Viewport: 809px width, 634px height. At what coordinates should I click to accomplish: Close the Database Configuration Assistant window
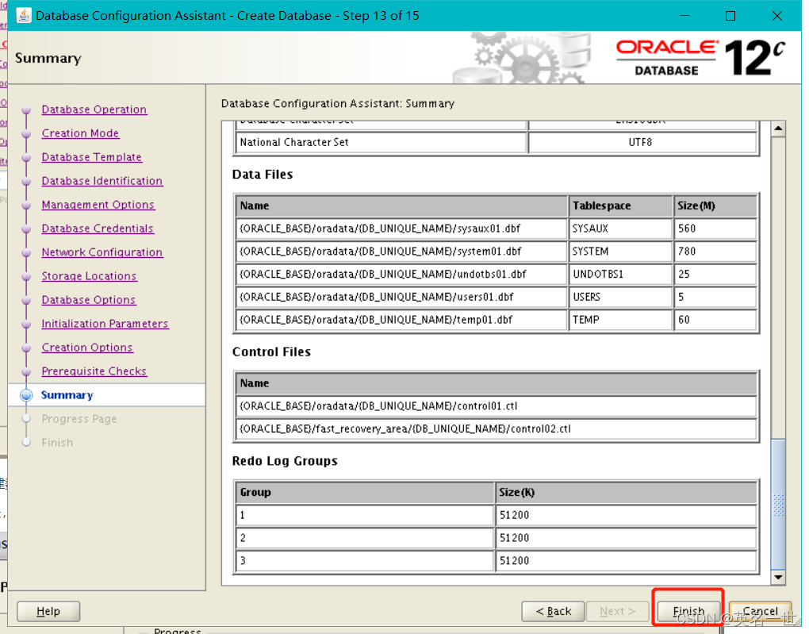pyautogui.click(x=777, y=16)
